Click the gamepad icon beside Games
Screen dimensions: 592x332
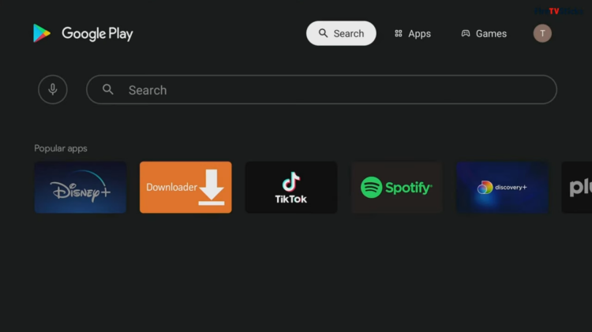tap(466, 33)
